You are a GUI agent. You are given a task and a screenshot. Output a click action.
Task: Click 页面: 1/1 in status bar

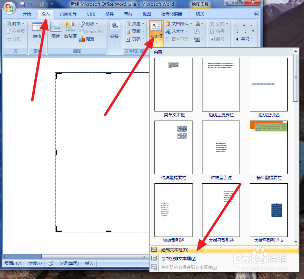coord(13,264)
